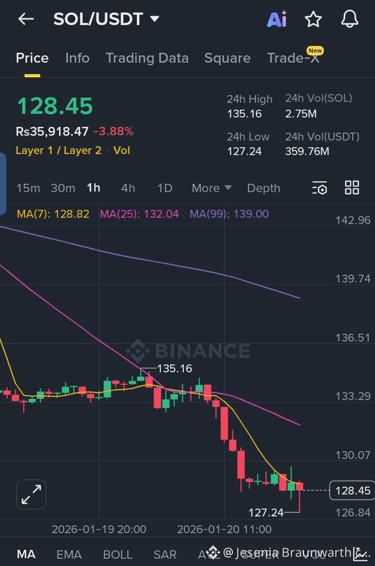
Task: Open the Layer 1 / Layer 2 category link
Action: [58, 150]
